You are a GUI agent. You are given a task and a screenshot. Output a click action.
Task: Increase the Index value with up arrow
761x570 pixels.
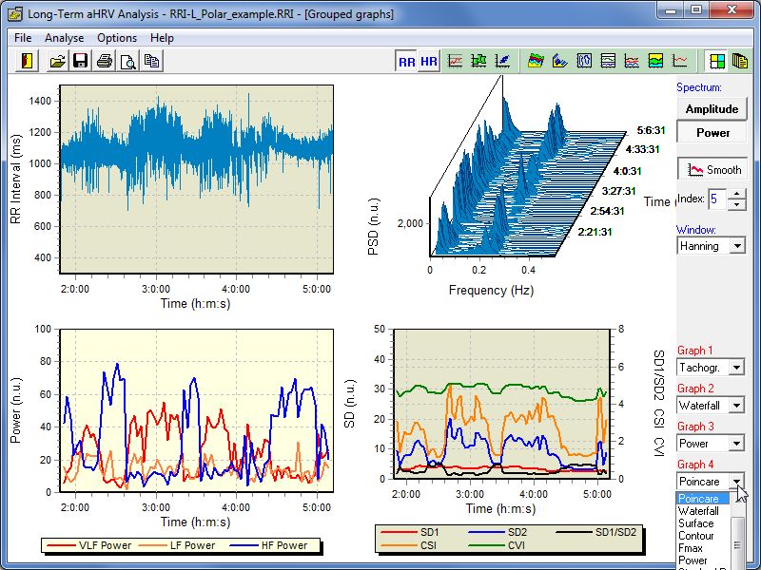[736, 195]
